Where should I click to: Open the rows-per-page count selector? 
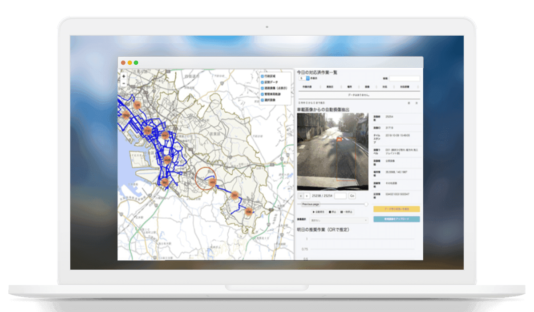pos(304,78)
